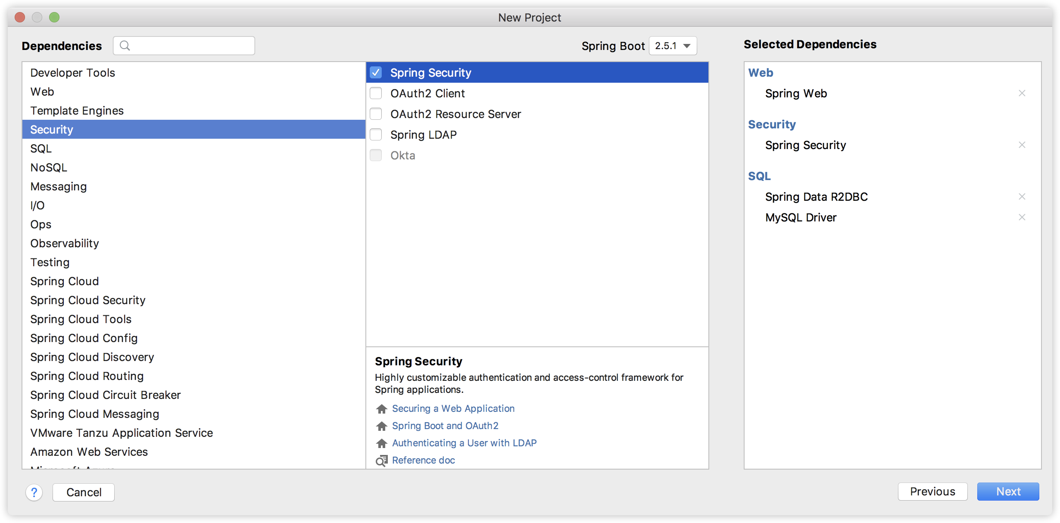Select the Developer Tools category

pos(72,73)
